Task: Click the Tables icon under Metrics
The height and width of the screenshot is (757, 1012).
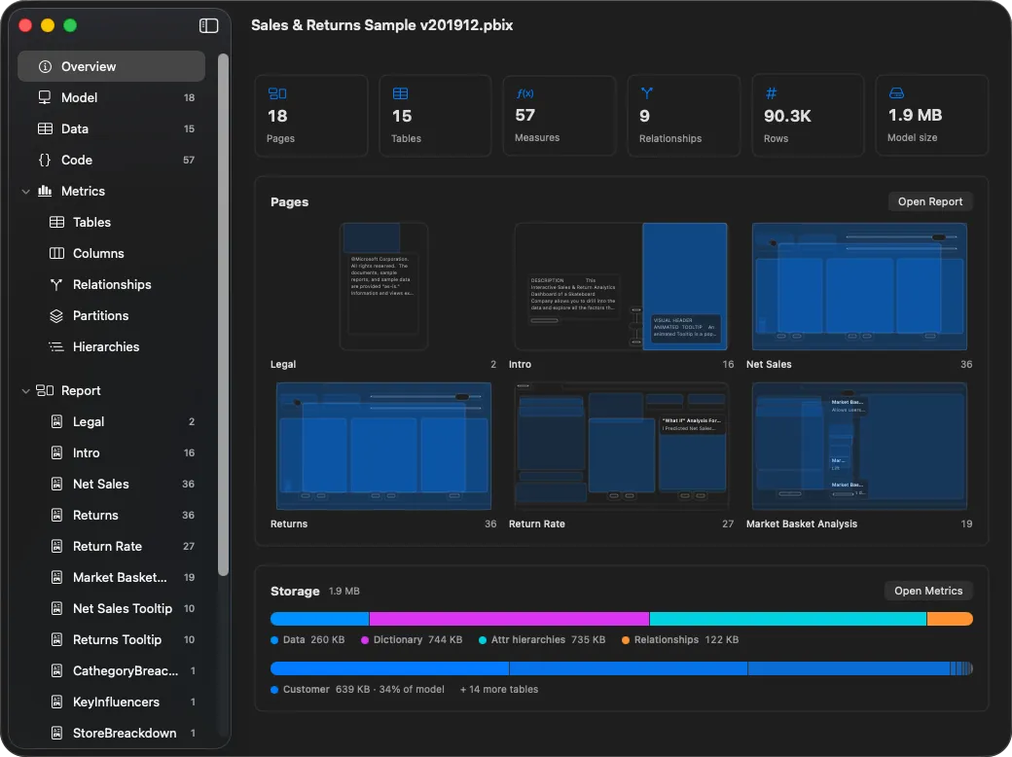Action: [56, 222]
